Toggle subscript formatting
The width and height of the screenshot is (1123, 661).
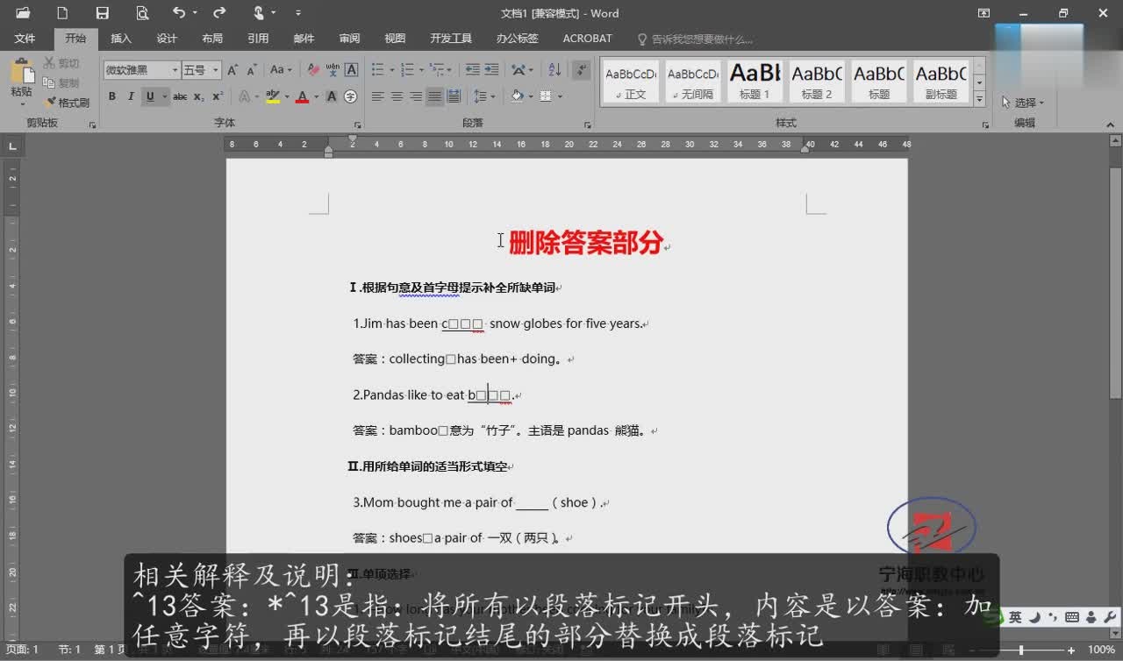[x=199, y=96]
